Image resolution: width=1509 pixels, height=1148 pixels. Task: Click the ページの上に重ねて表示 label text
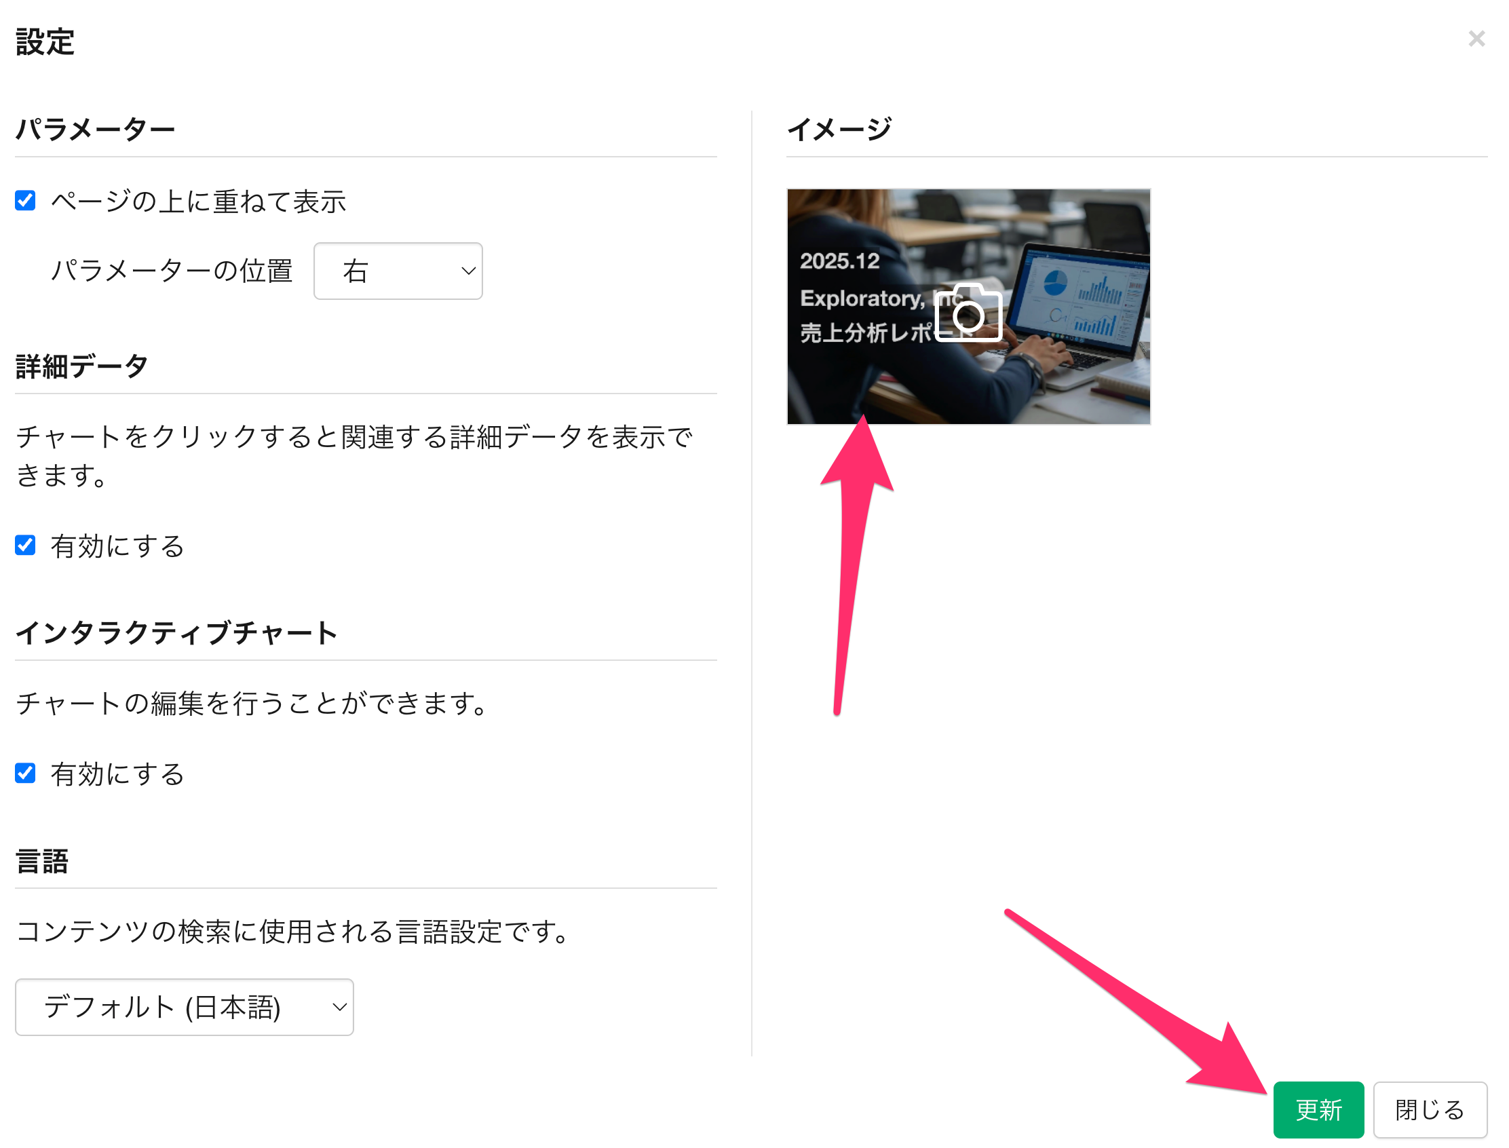point(198,202)
